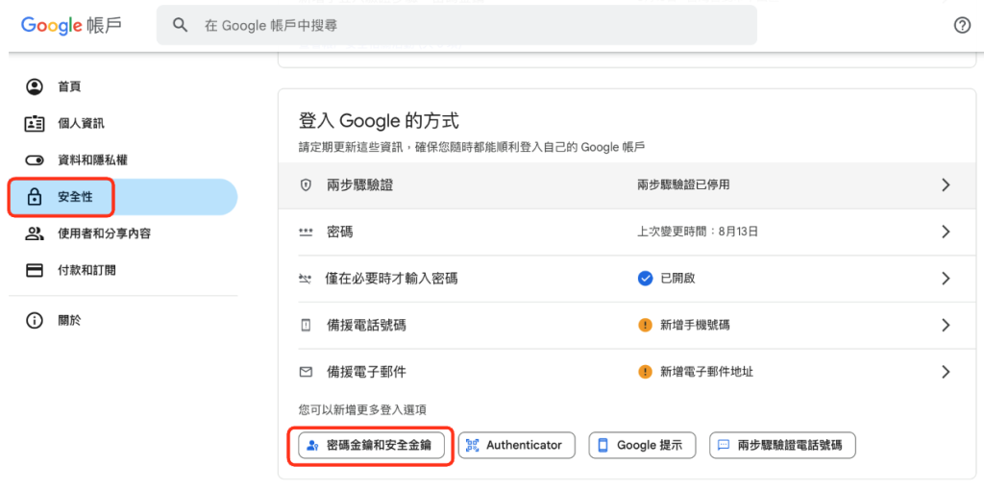This screenshot has height=490, width=984.
Task: Click the 新增電子郵件地址 text
Action: (706, 372)
